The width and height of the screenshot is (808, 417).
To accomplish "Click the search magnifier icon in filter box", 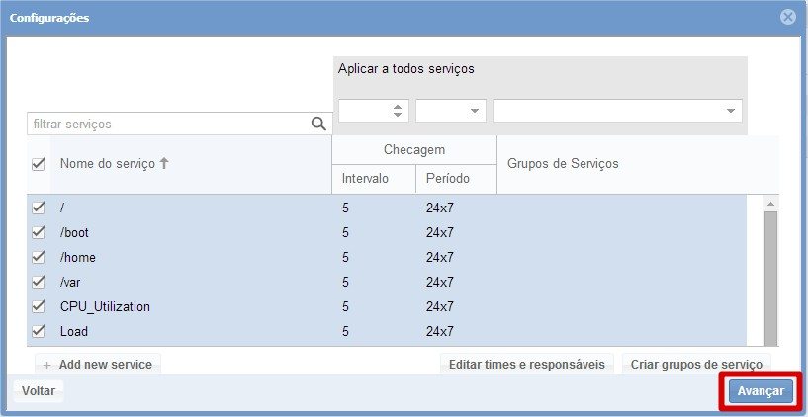I will [318, 125].
